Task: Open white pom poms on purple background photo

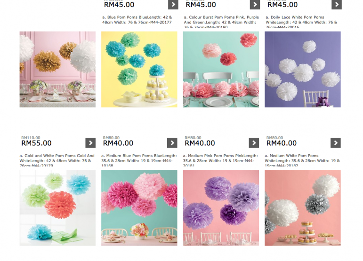Action: 303,69
